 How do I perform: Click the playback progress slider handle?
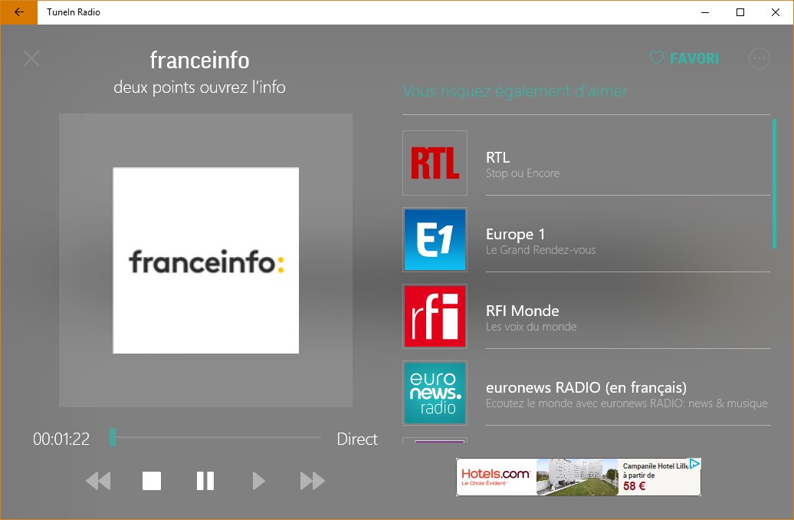click(113, 437)
